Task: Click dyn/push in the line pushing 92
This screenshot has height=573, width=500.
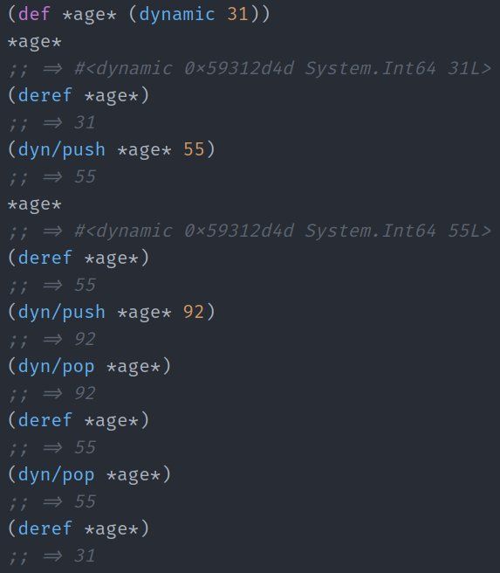Action: [62, 313]
